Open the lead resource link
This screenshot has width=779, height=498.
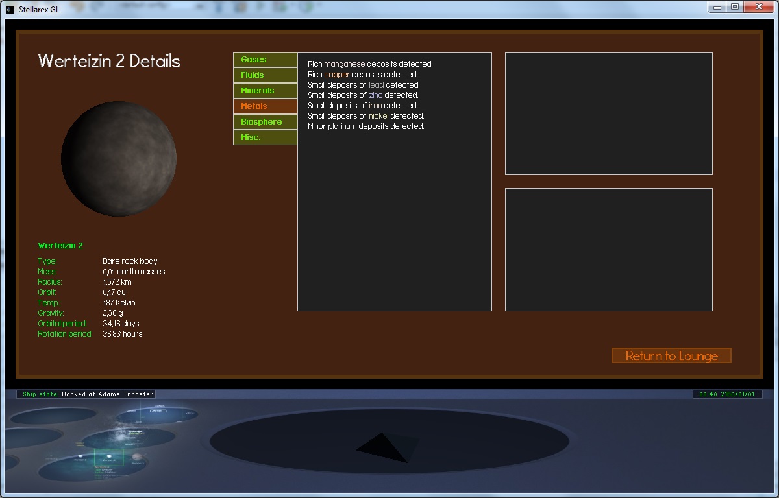(x=376, y=85)
